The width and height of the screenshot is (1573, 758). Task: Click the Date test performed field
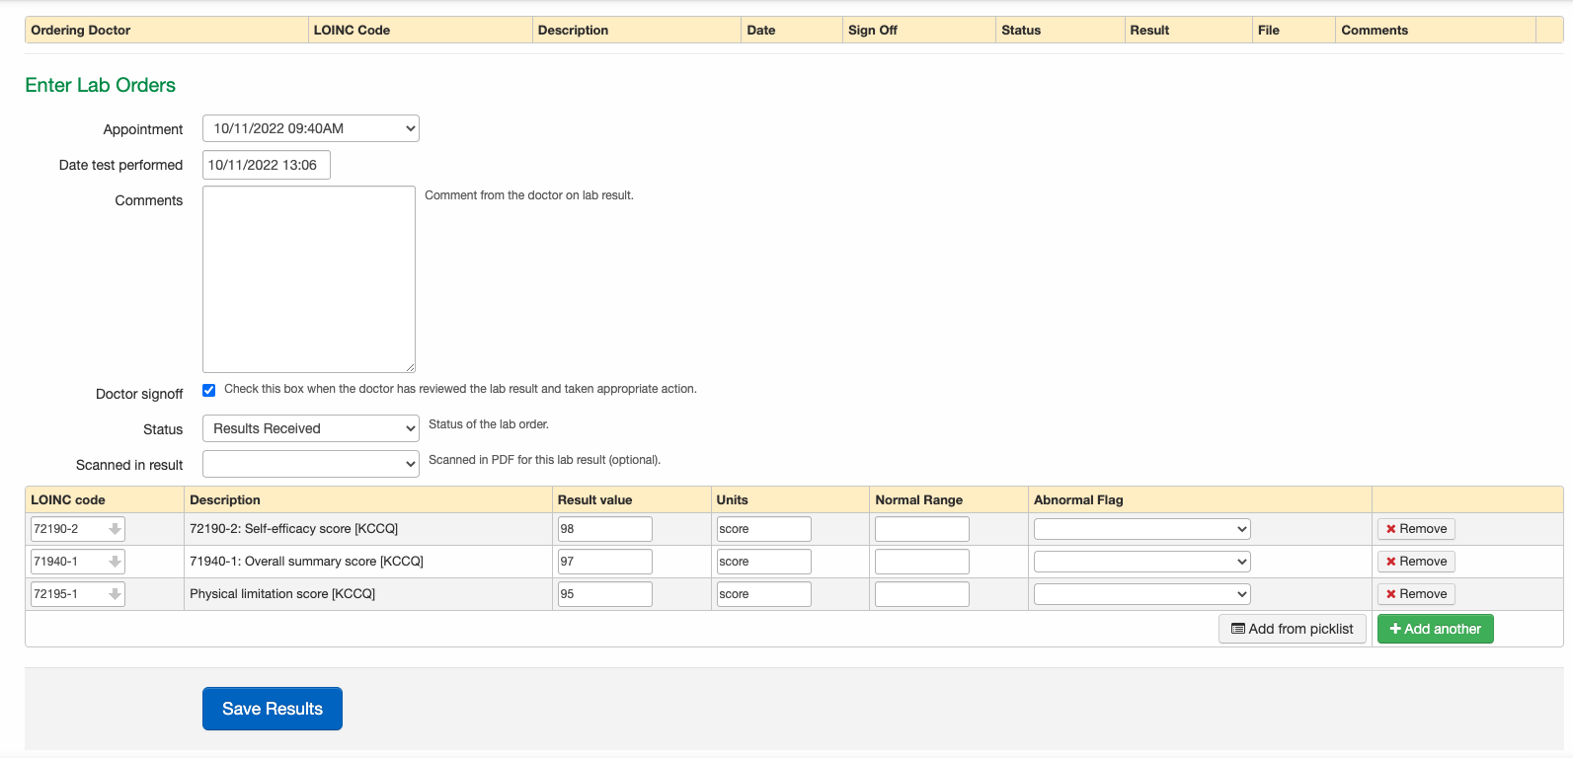tap(267, 165)
